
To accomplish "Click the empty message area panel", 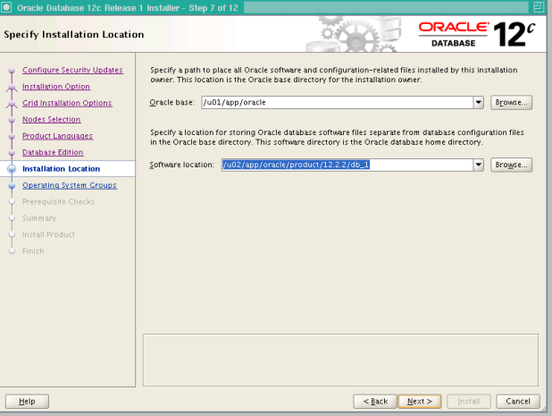I will click(x=340, y=360).
